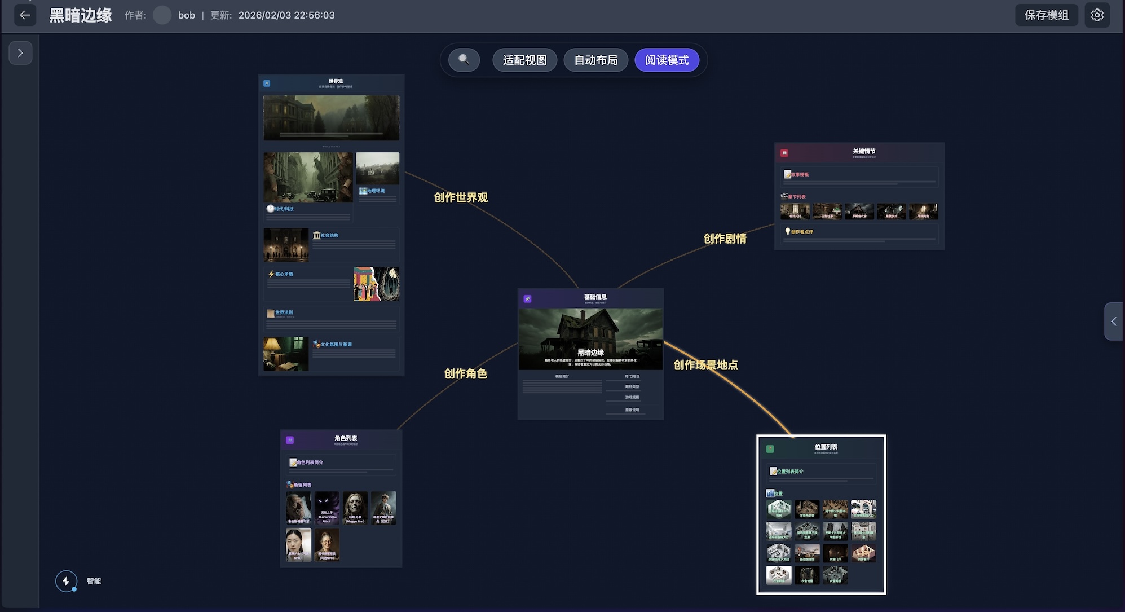Screen dimensions: 1125x612
Task: Select the 创作世界观 connection label
Action: (461, 198)
